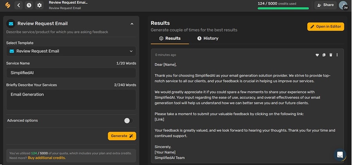This screenshot has width=352, height=165.
Task: Click the envelope icon beside Review Request Email heading
Action: pos(11,23)
